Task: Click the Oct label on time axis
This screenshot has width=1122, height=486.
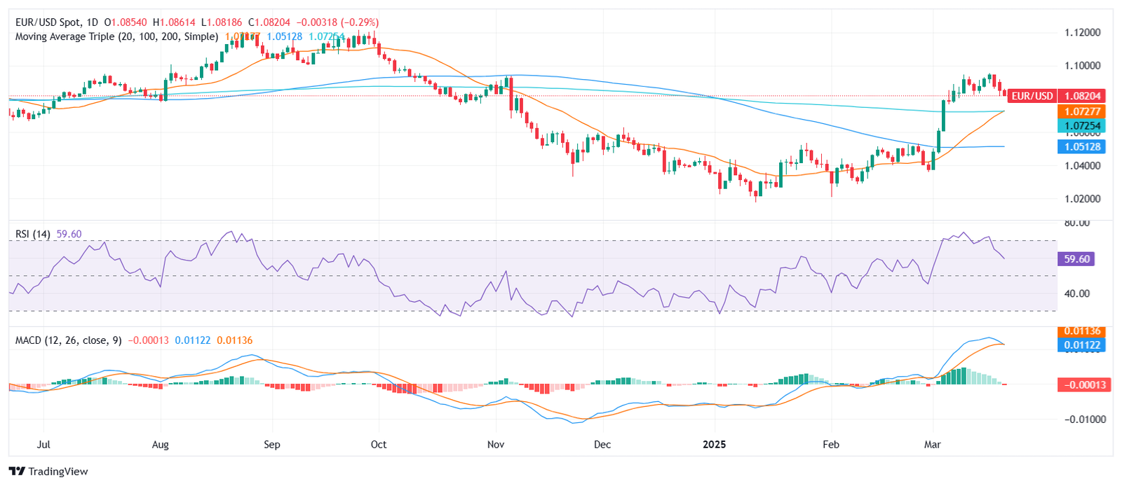Action: point(379,445)
